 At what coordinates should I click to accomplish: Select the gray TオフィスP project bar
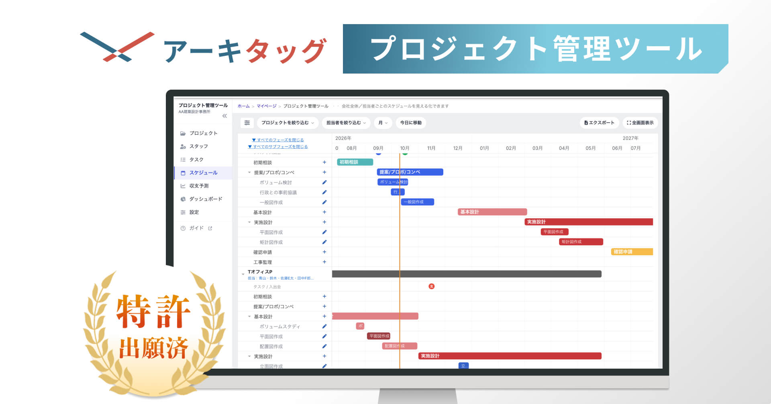coord(467,274)
